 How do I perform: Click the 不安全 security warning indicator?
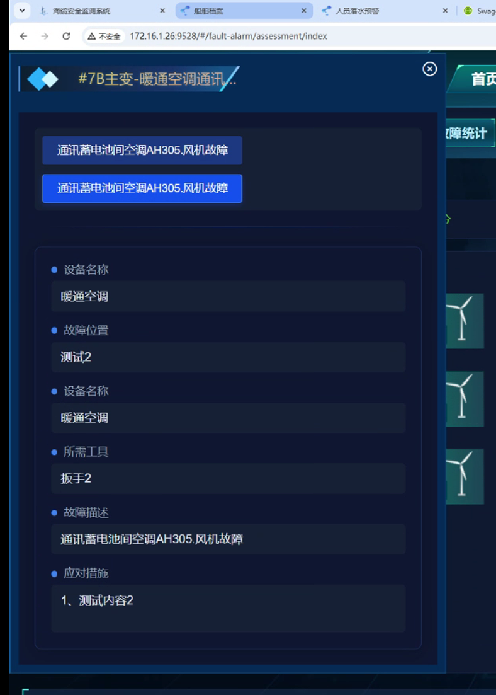pyautogui.click(x=104, y=37)
